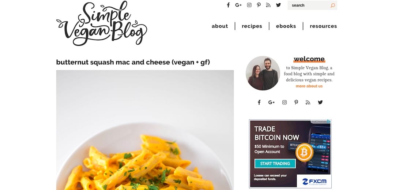Open sidebar Pinterest icon below welcome
395x190 pixels.
click(296, 102)
